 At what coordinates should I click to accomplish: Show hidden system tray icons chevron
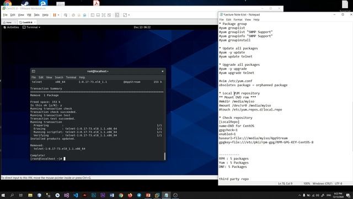[x=299, y=195]
